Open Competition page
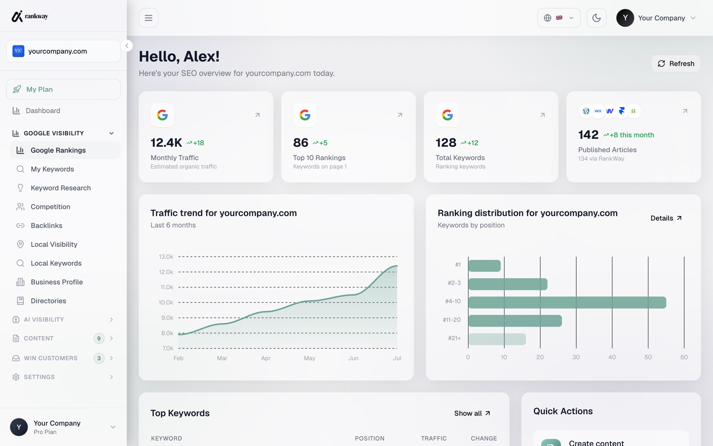Image resolution: width=713 pixels, height=446 pixels. pos(65,206)
